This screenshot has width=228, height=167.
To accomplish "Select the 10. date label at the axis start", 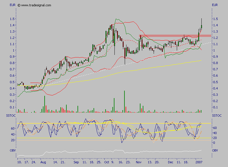I will click(x=19, y=162).
